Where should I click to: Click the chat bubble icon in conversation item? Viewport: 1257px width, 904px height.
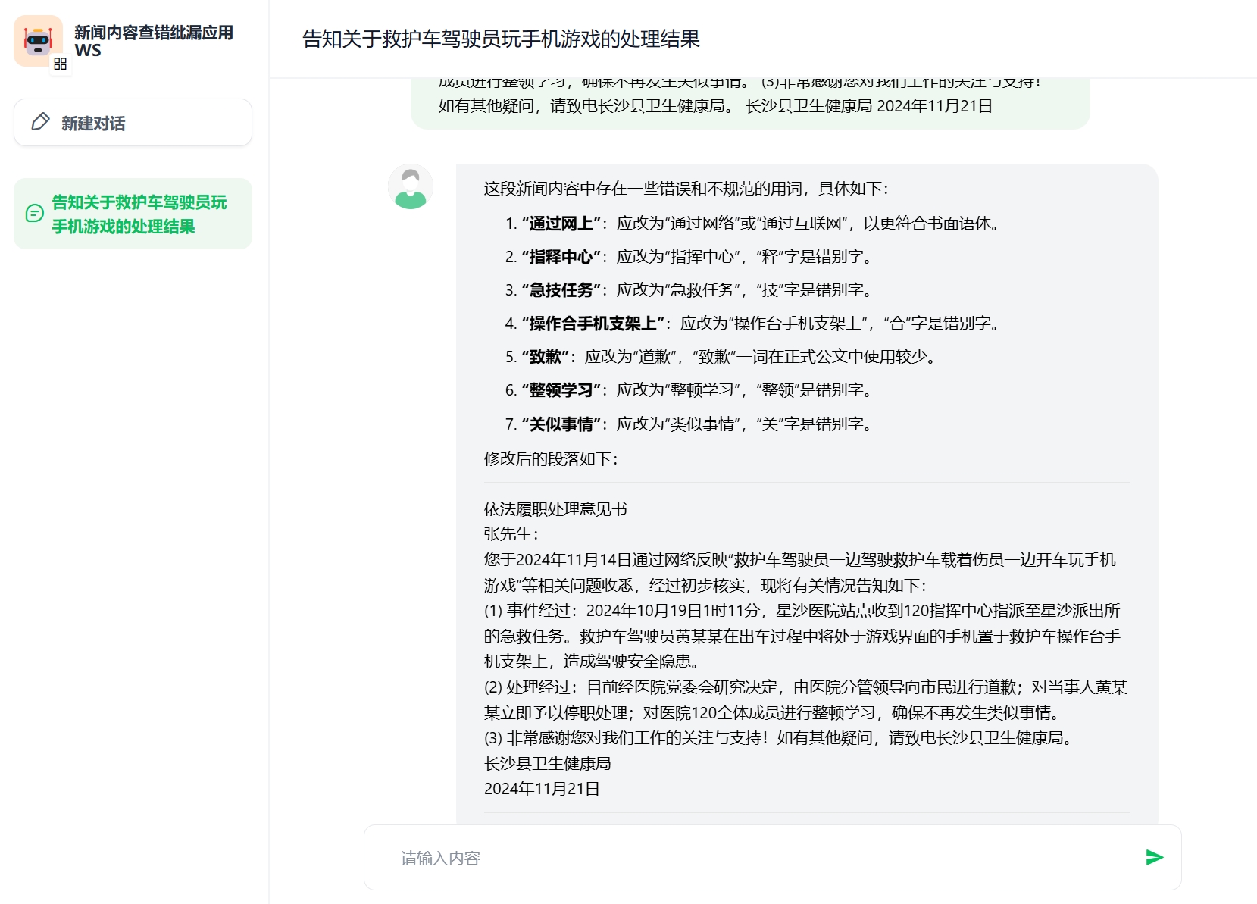click(x=35, y=214)
